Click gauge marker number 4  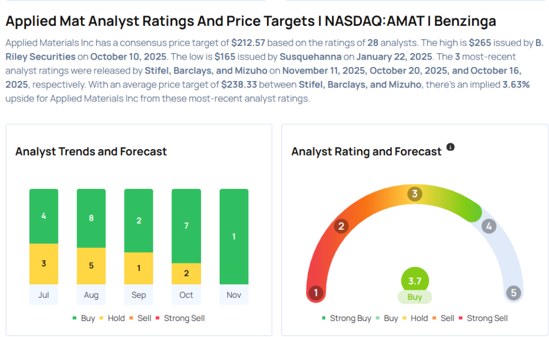pyautogui.click(x=488, y=226)
